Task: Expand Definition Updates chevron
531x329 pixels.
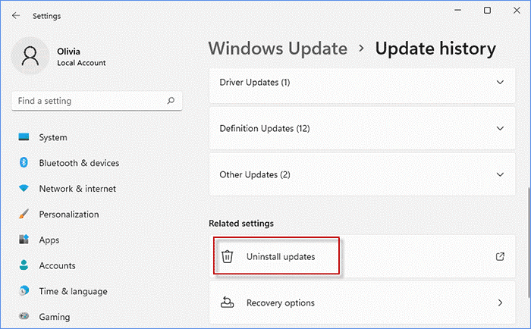Action: point(499,129)
